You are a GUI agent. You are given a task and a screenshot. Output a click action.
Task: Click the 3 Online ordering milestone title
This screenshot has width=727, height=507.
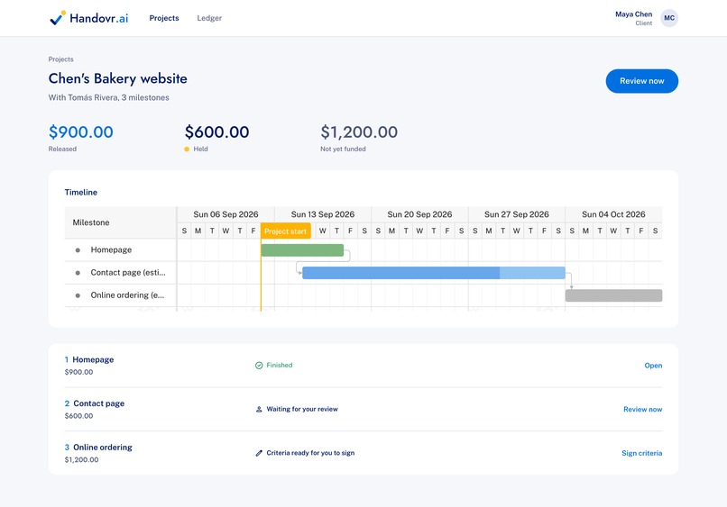(98, 448)
